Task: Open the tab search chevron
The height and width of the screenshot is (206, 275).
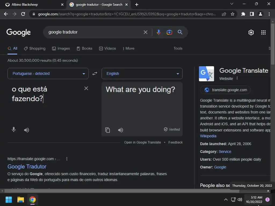Action: (x=232, y=4)
